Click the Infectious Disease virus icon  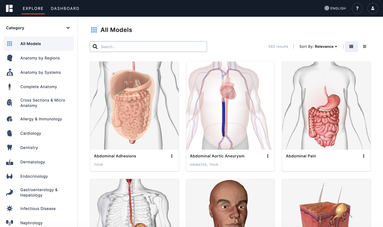[x=10, y=208]
